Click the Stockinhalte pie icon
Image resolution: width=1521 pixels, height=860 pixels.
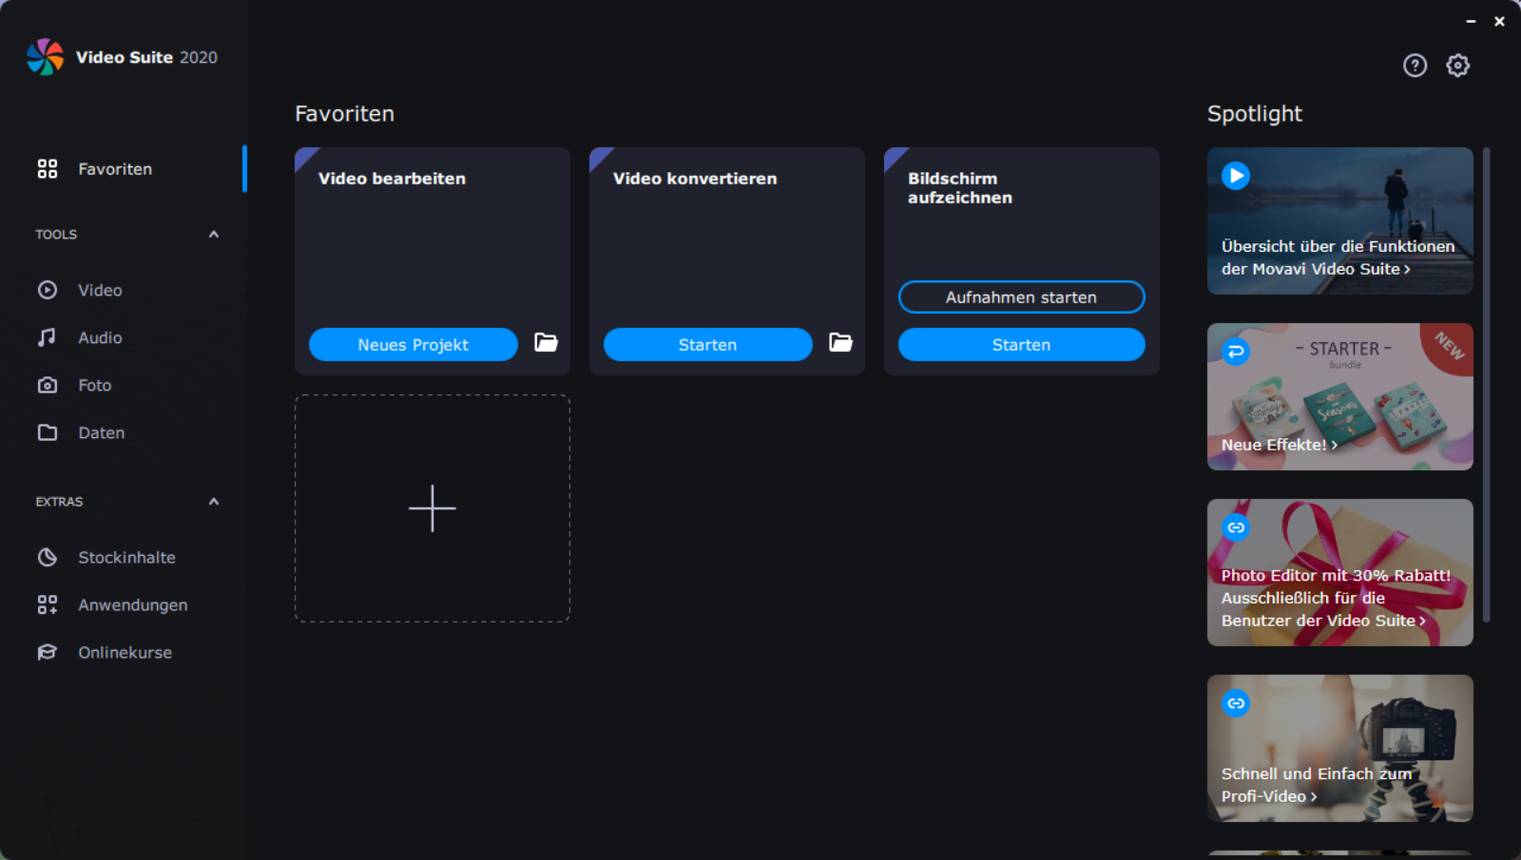point(48,557)
